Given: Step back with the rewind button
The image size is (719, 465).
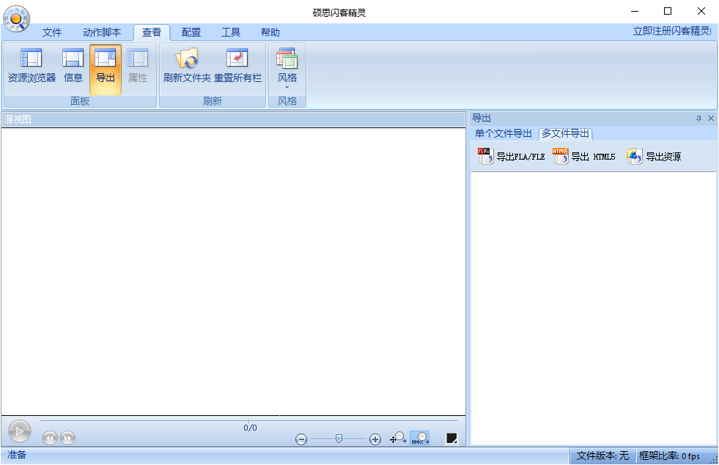Looking at the screenshot, I should (50, 438).
